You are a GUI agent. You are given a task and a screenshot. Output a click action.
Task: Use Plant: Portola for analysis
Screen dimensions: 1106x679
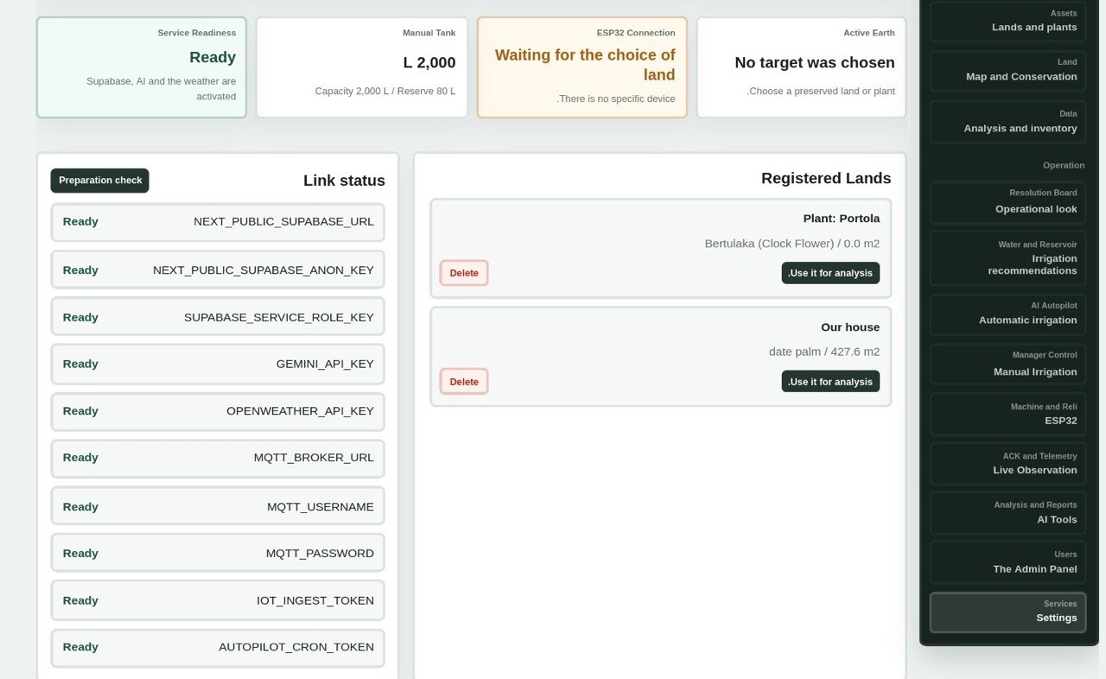[x=830, y=273]
